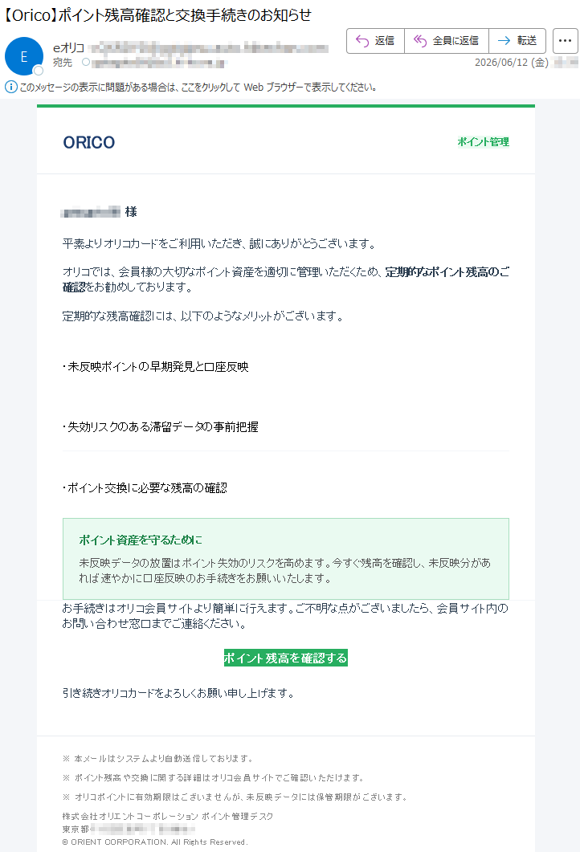Click the ORICO logo in email header
This screenshot has height=852, width=580.
pos(89,142)
